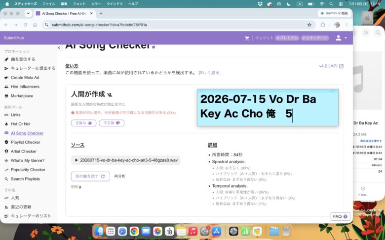This screenshot has width=385, height=240.
Task: Open the カラー menu
Action: coord(96,4)
